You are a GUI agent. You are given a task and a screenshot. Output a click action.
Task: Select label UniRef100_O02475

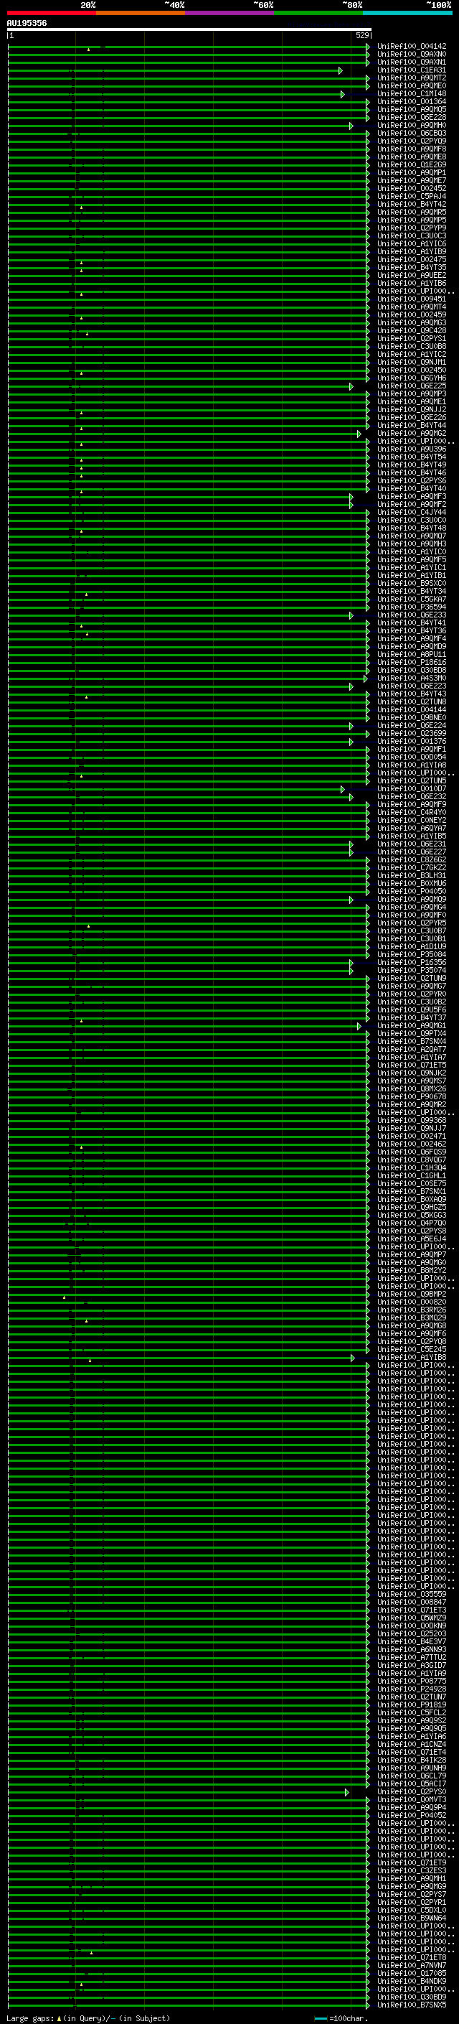[x=412, y=259]
